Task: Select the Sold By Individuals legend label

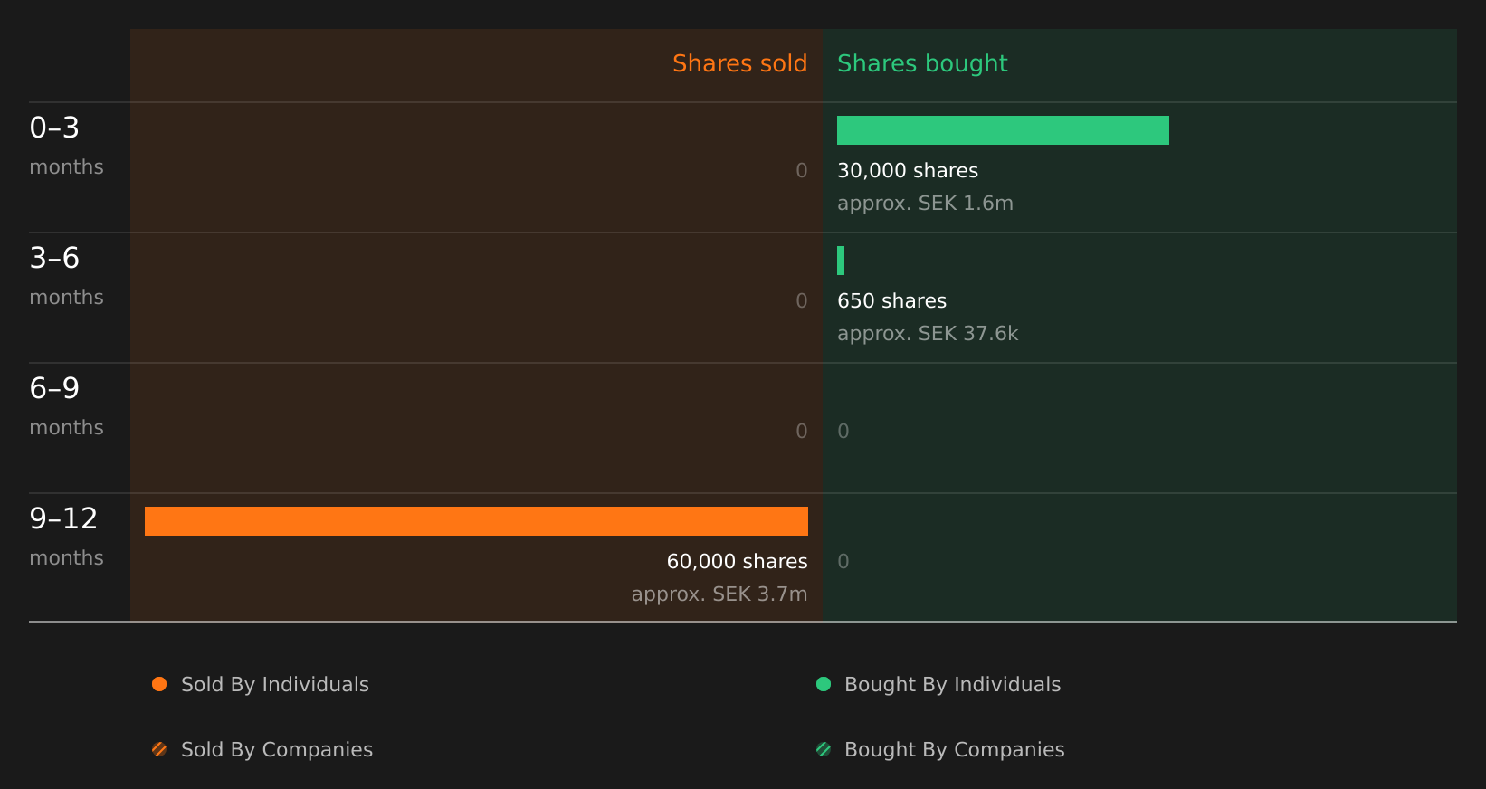Action: tap(275, 685)
